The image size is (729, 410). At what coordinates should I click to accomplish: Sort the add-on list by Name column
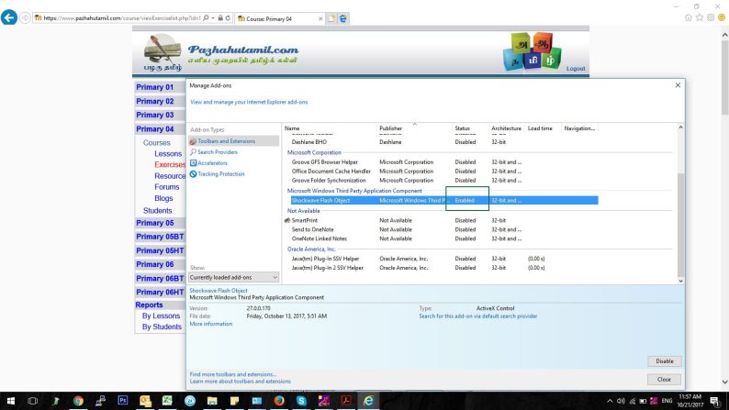pos(293,128)
